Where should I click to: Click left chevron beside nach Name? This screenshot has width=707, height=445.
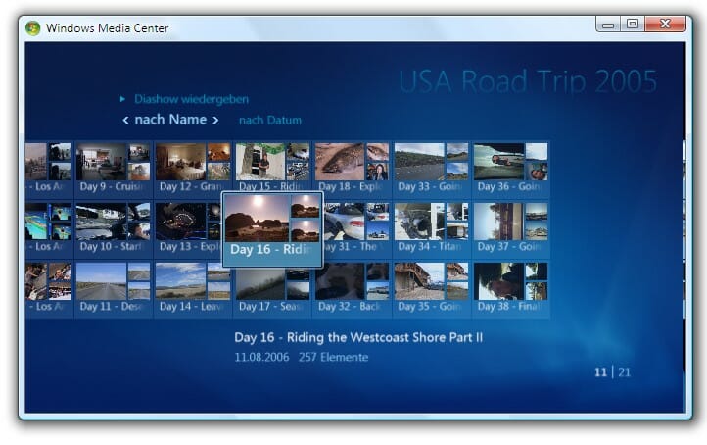[125, 120]
